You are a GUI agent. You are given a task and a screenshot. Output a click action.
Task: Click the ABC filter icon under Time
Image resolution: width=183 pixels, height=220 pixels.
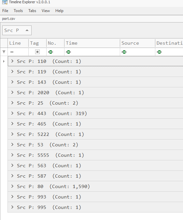coord(68,52)
